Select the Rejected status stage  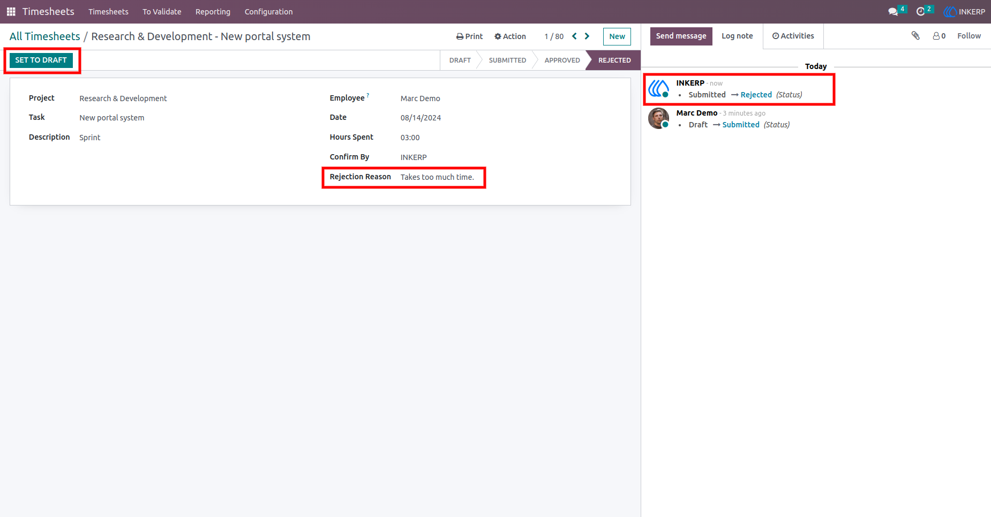614,60
